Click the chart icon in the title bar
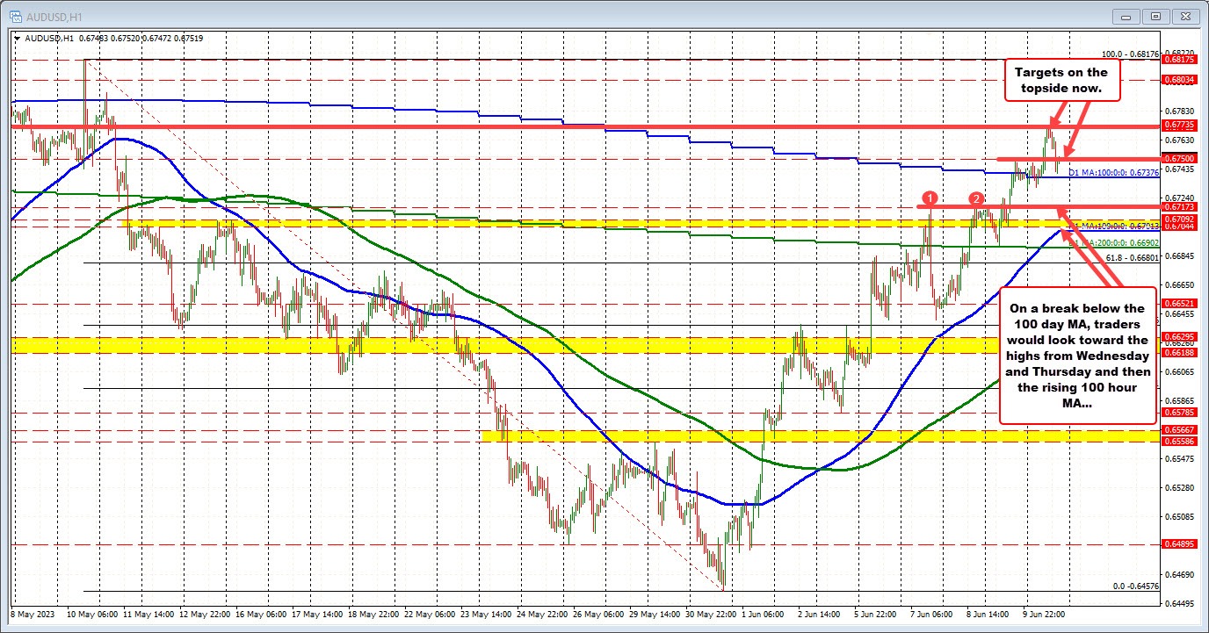 tap(16, 15)
